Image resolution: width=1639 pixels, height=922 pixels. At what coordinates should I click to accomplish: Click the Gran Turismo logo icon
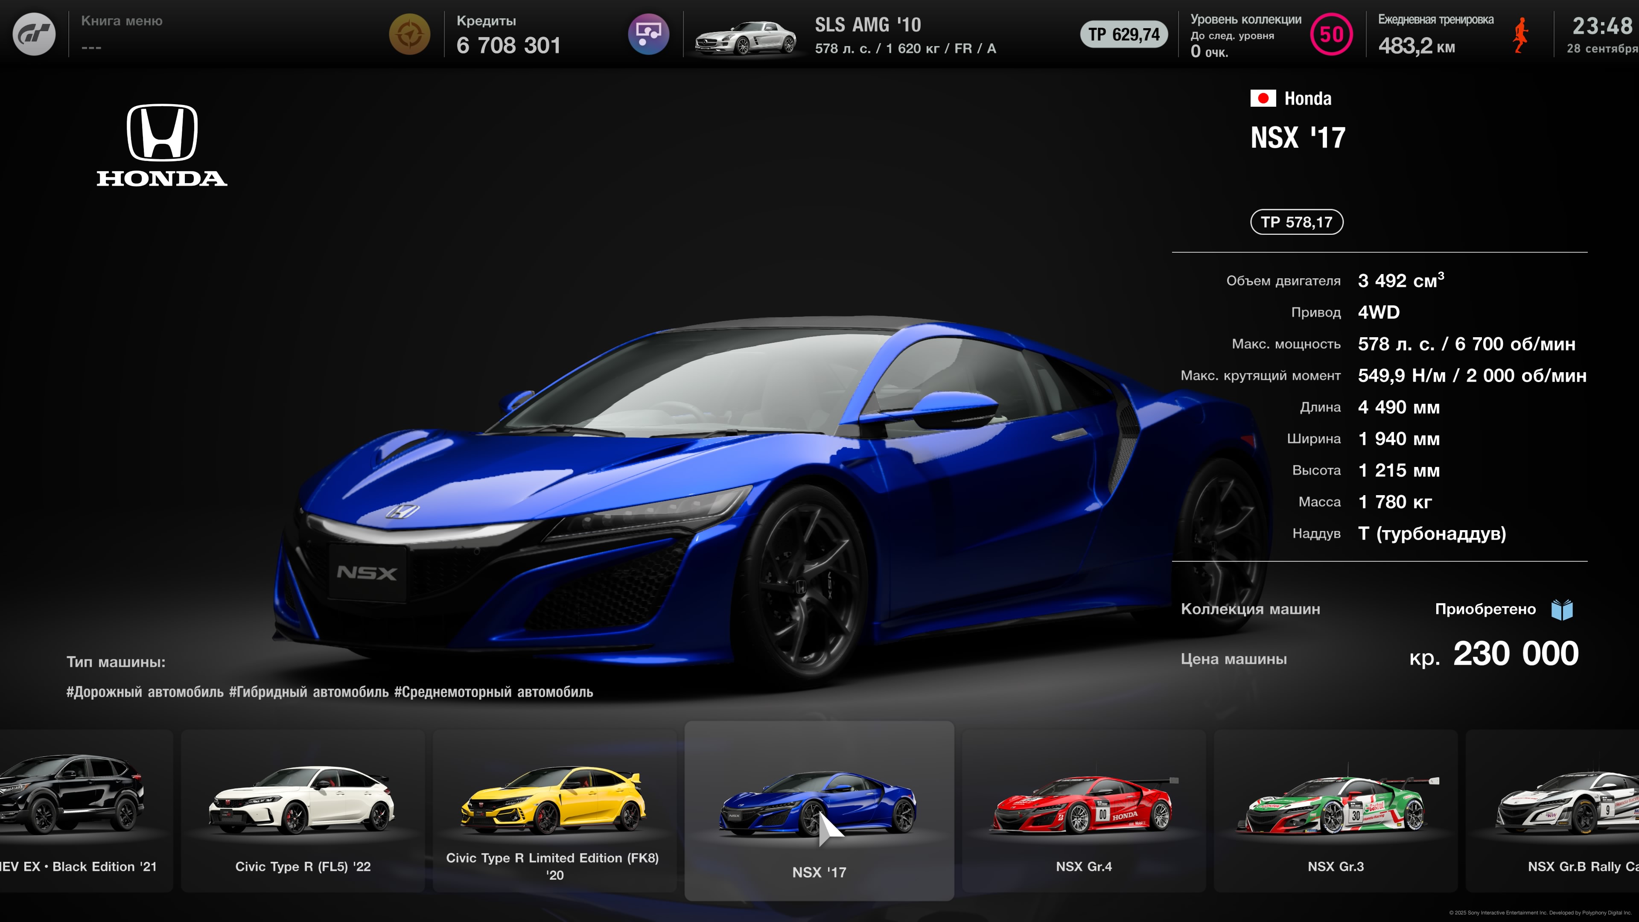coord(34,34)
